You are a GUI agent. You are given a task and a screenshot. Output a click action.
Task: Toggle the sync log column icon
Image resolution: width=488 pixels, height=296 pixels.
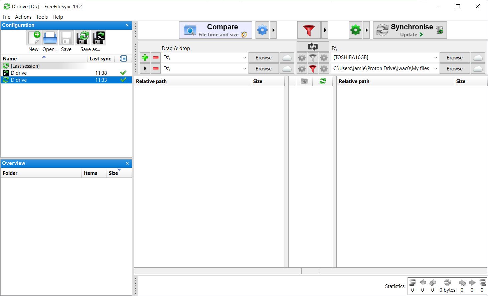(x=123, y=59)
